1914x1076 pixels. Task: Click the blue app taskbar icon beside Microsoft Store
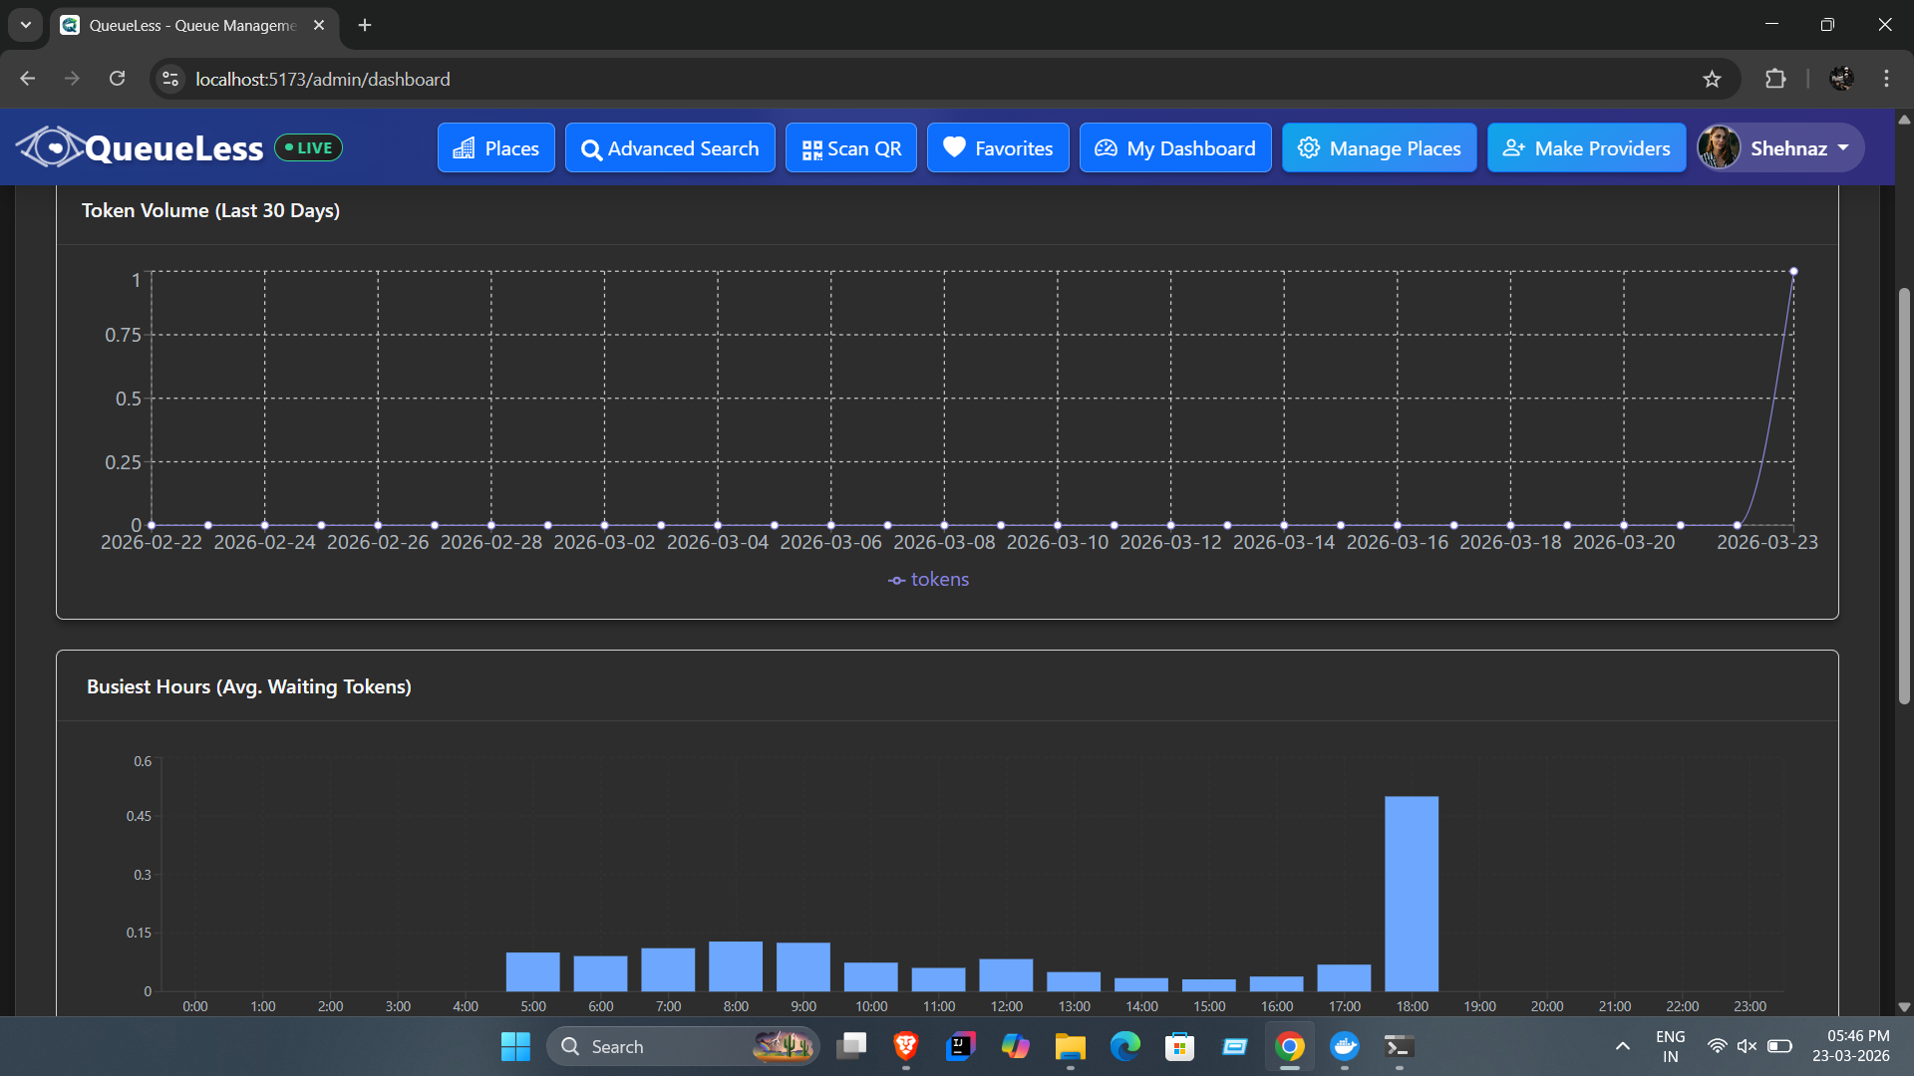[1234, 1046]
